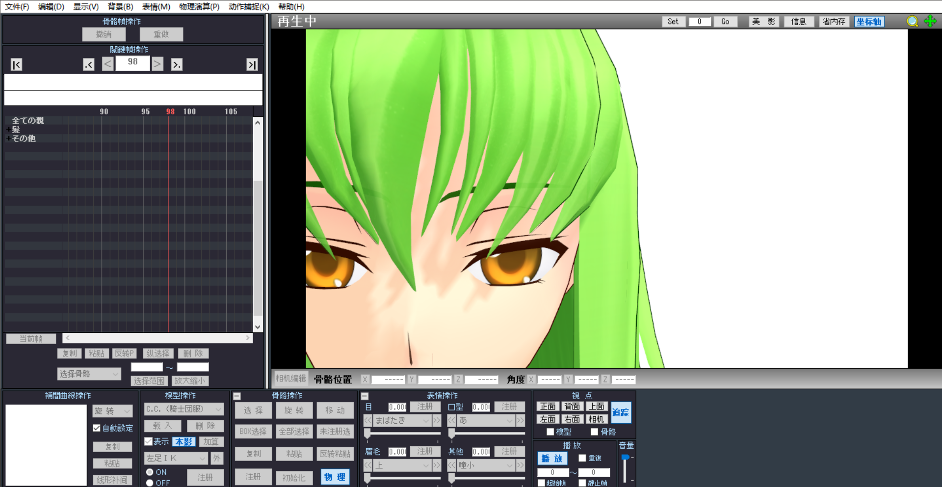This screenshot has width=942, height=487.
Task: Click the 播放 play button
Action: [x=552, y=458]
